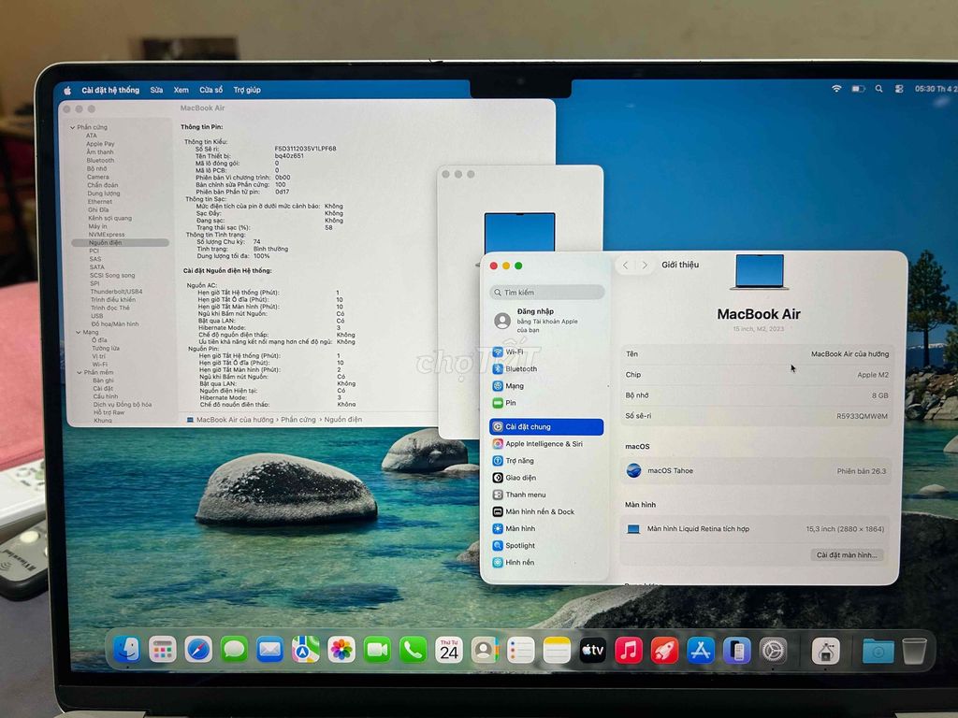
Task: Open App Store from the Dock
Action: 700,651
